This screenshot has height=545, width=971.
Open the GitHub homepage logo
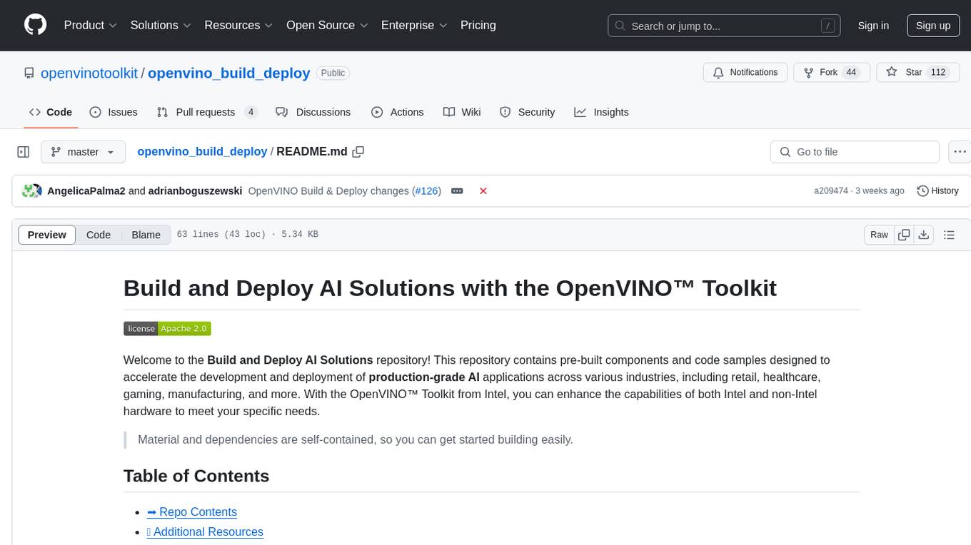(36, 25)
